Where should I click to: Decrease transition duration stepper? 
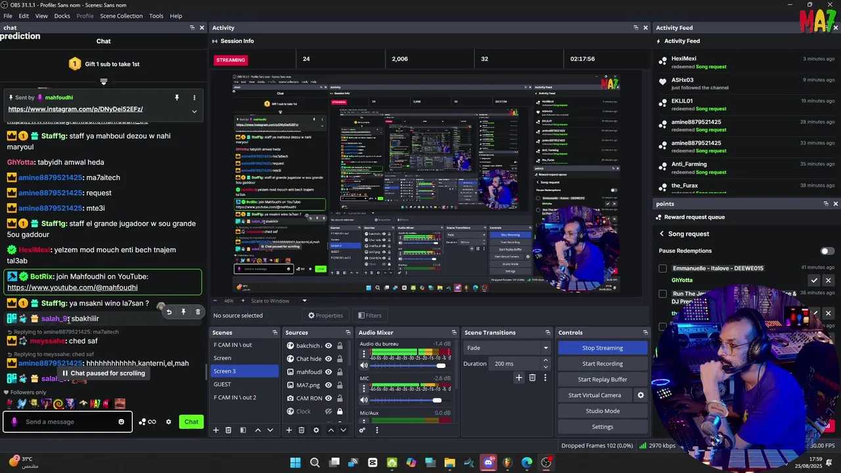pyautogui.click(x=545, y=367)
